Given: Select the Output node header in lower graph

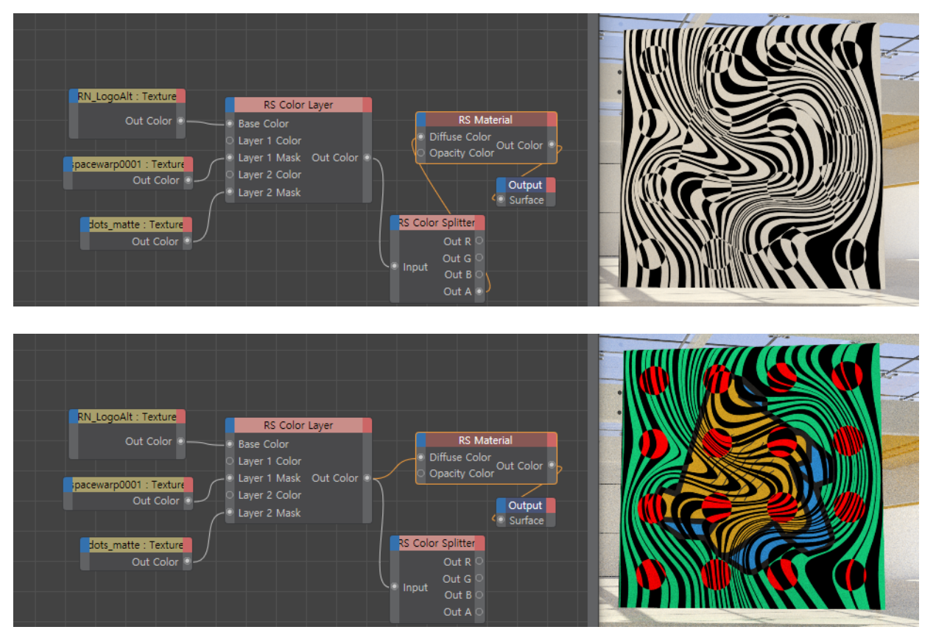Looking at the screenshot, I should [525, 505].
